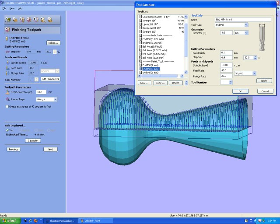280x224 pixels.
Task: Select Top side displayed radio button
Action: click(x=7, y=130)
